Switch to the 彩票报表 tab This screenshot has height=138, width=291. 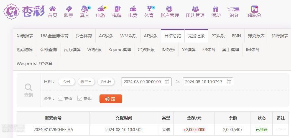[25, 36]
